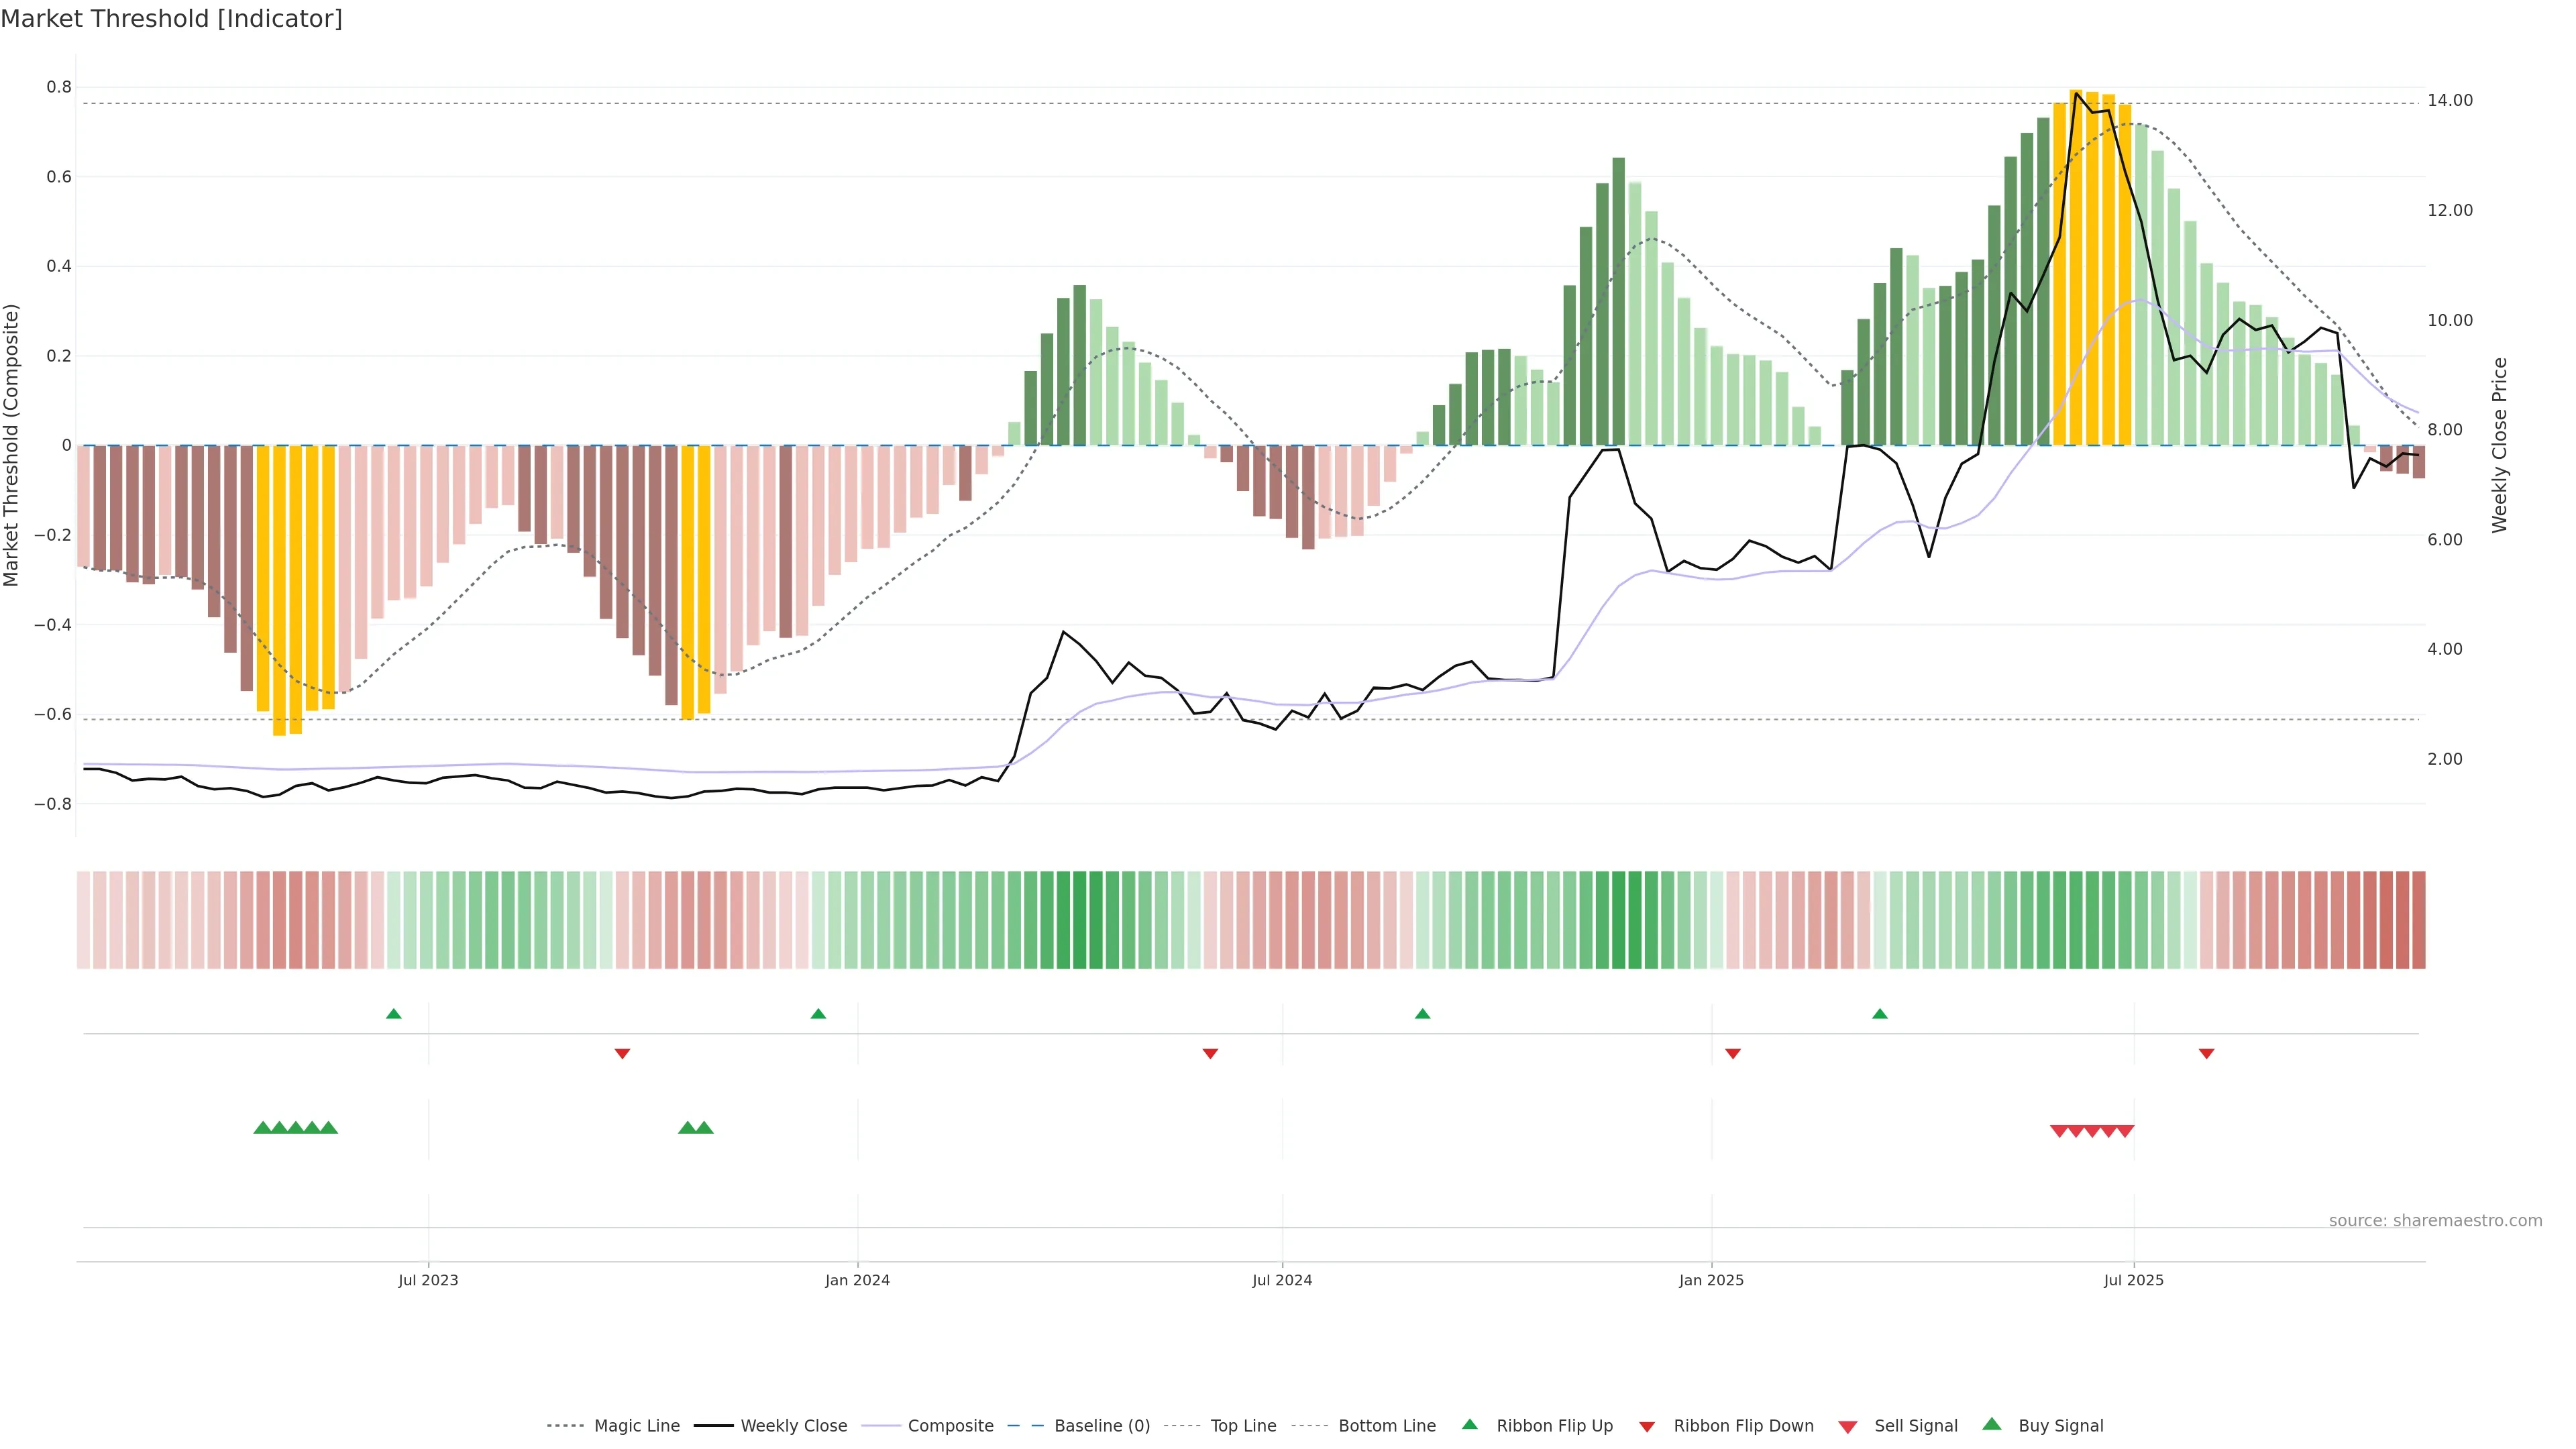The width and height of the screenshot is (2576, 1449).
Task: Click the Buy Signal legend marker
Action: pos(1991,1424)
